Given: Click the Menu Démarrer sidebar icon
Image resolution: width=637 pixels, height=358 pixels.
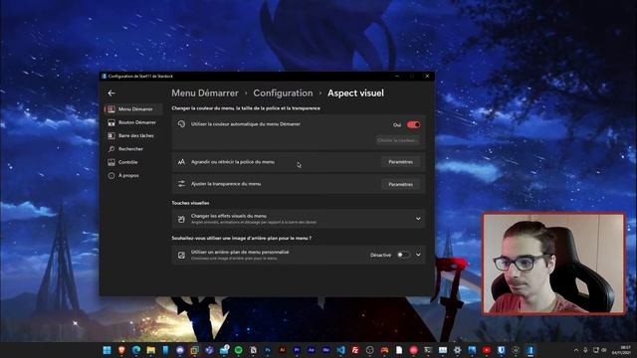Looking at the screenshot, I should tap(111, 109).
